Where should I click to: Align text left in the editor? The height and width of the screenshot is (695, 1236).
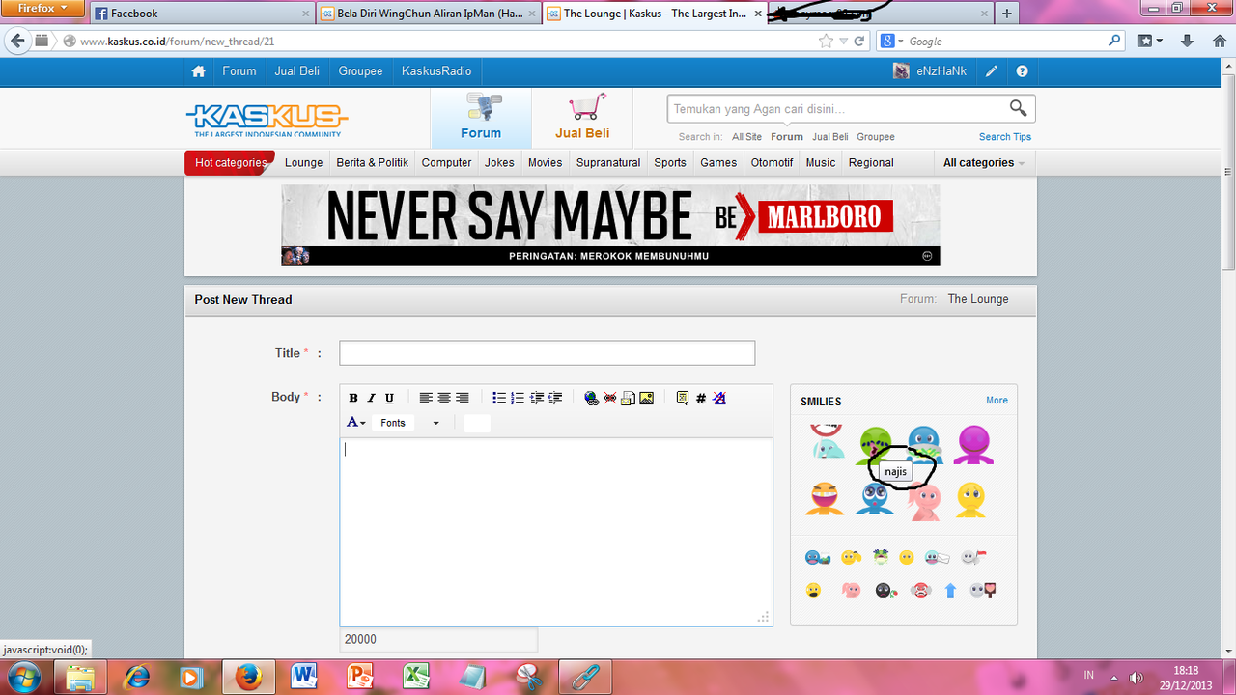coord(426,398)
